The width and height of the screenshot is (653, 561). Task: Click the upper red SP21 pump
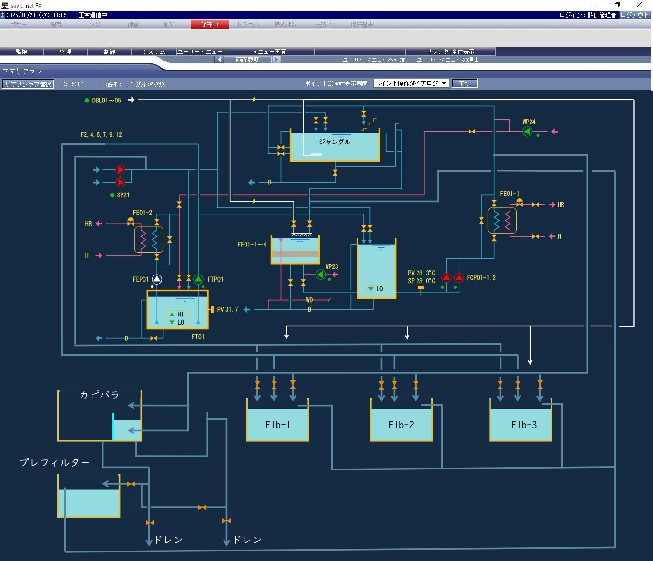[120, 170]
